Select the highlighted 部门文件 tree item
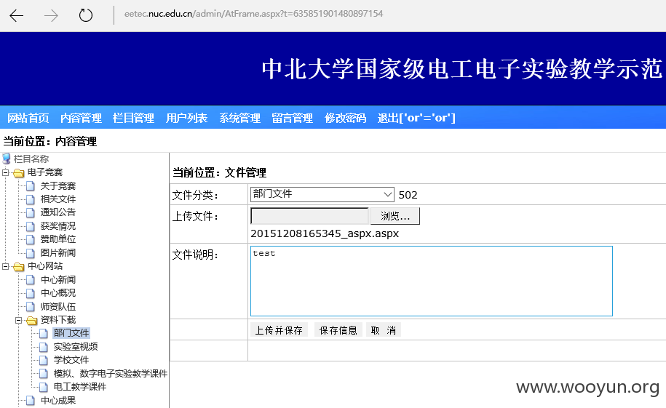 71,333
